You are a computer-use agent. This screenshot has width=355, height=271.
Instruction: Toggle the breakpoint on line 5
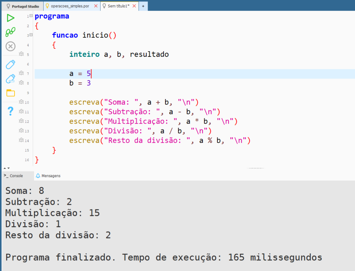(21, 54)
